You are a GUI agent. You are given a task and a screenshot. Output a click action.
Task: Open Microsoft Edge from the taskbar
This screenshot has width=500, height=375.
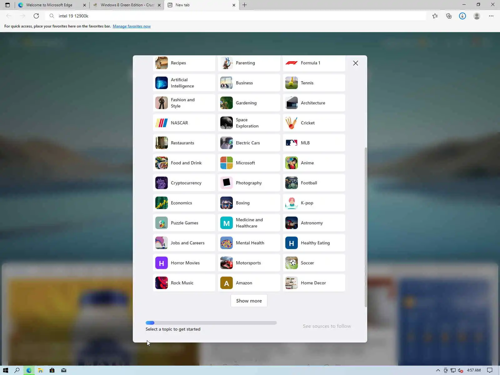(29, 370)
